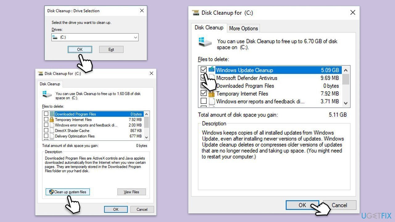Select the Disk Cleanup tab in the left dialog
This screenshot has height=222, width=395.
click(x=50, y=84)
